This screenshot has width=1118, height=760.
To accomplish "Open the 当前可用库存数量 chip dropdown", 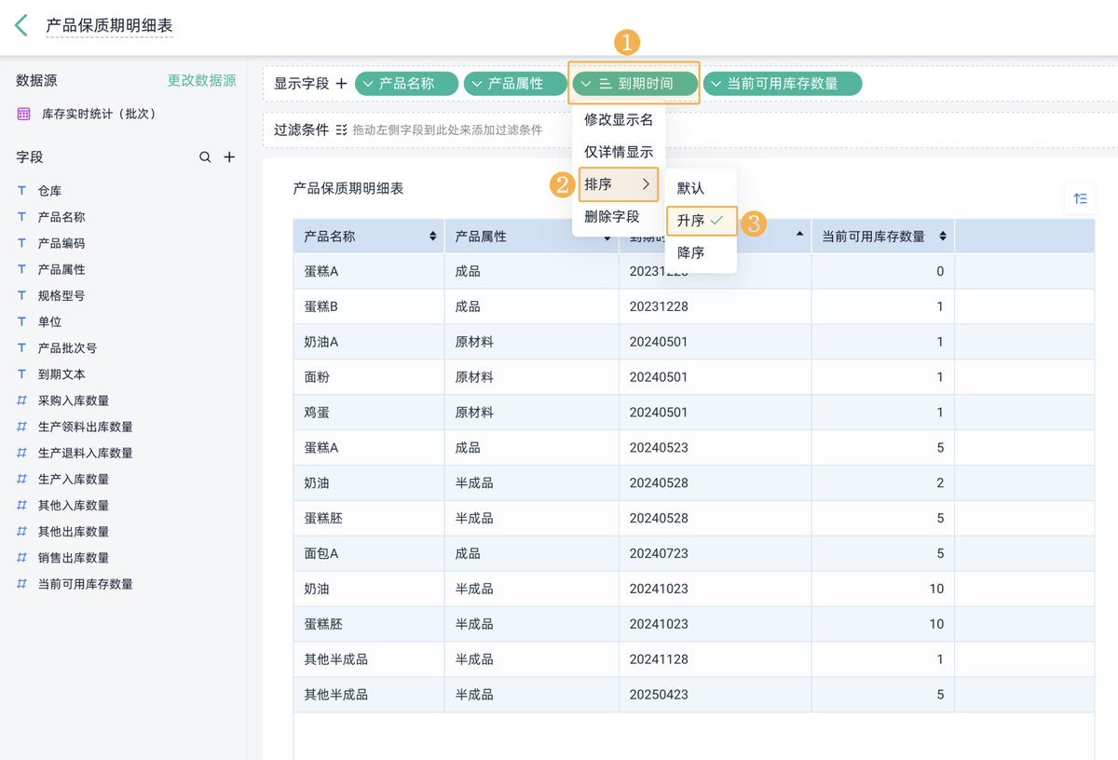I will pos(716,84).
